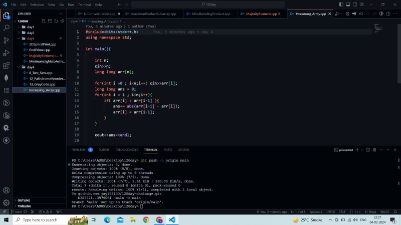Open the Terminal menu
Screen dimensions: 401x225
point(84,4)
